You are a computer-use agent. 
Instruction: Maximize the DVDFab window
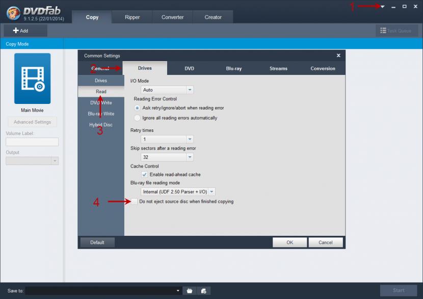(x=404, y=7)
